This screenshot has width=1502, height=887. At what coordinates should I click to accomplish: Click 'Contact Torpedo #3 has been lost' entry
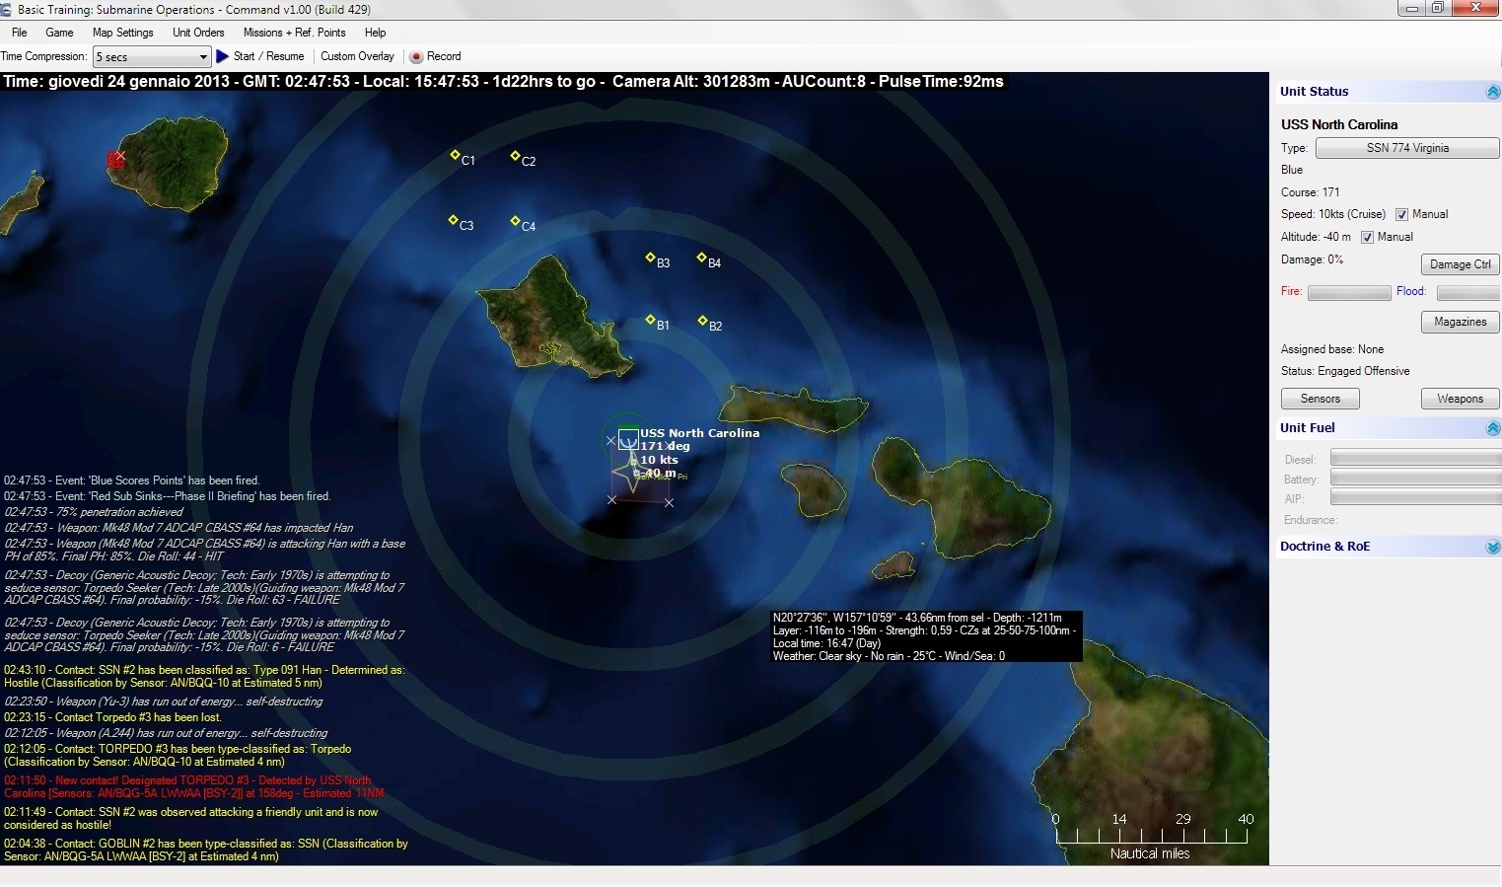(x=112, y=717)
